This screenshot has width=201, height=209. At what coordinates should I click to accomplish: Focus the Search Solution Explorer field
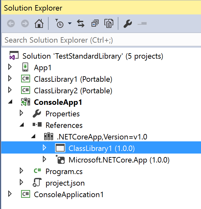[101, 40]
